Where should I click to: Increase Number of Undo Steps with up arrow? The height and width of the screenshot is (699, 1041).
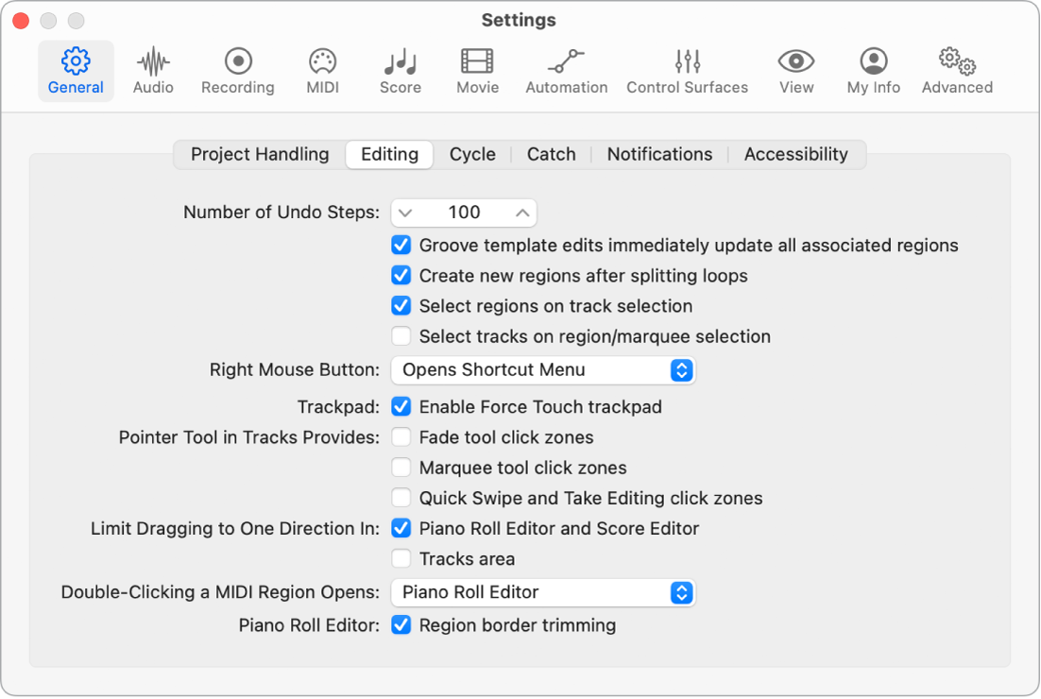520,212
